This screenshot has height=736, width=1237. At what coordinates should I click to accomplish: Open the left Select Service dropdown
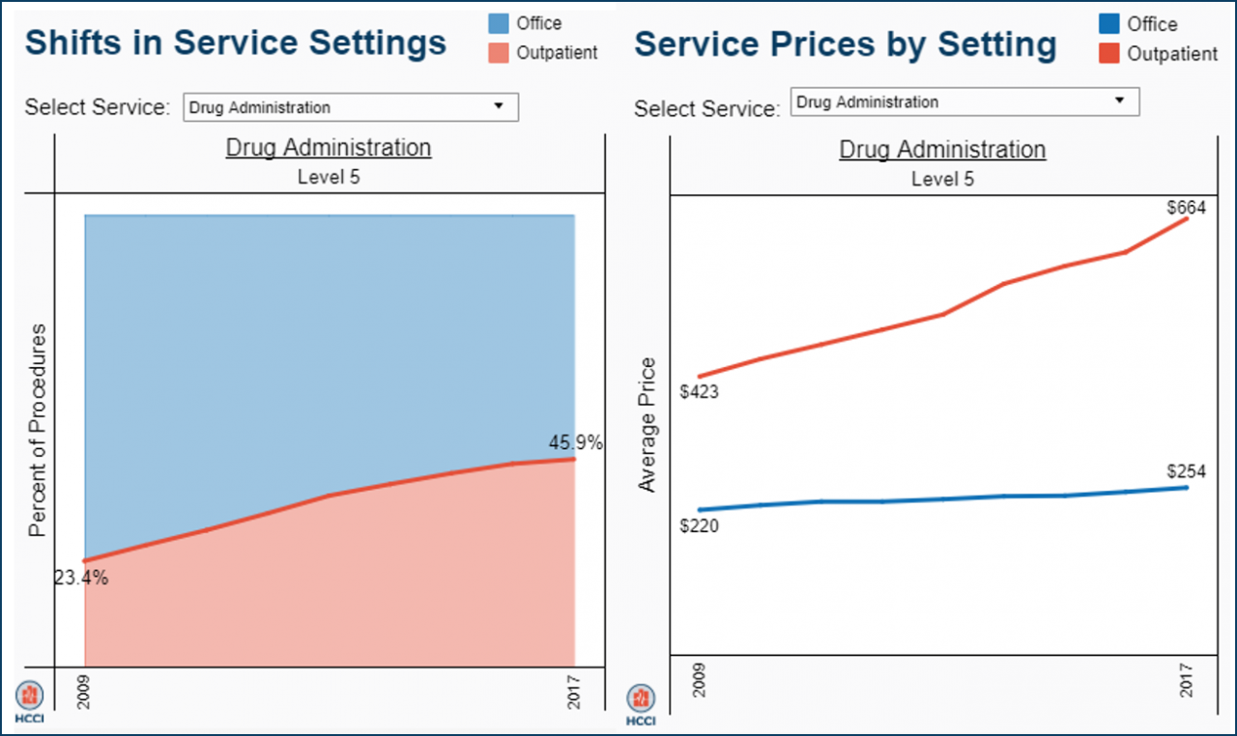(350, 107)
